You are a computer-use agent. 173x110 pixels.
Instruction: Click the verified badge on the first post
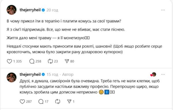coord(43,10)
